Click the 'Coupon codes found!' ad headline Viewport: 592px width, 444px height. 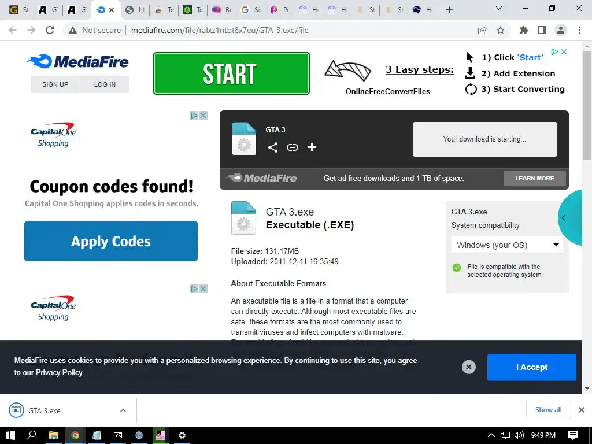pos(112,186)
